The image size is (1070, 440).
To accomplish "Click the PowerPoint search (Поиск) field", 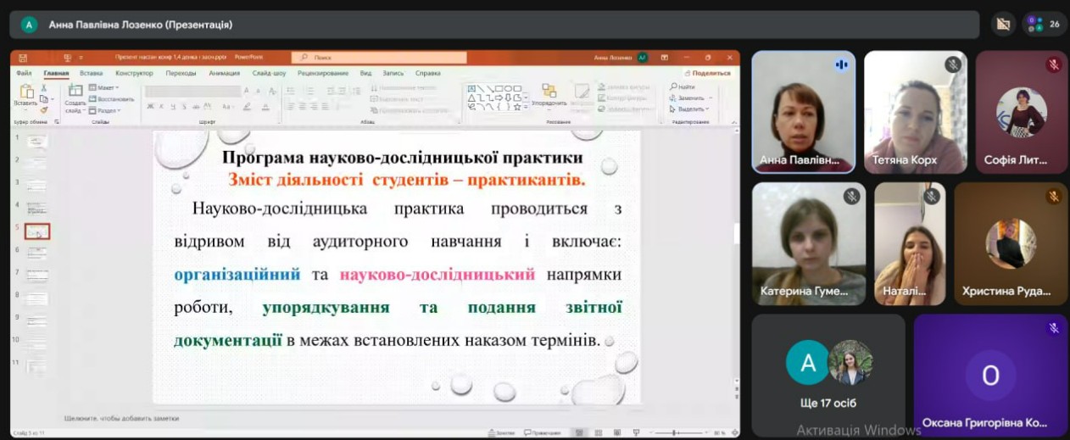I will tap(379, 58).
